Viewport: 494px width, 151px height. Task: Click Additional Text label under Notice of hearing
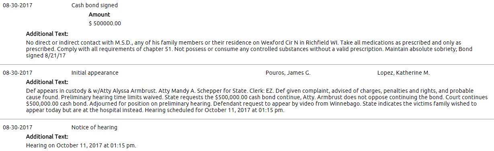pyautogui.click(x=47, y=137)
